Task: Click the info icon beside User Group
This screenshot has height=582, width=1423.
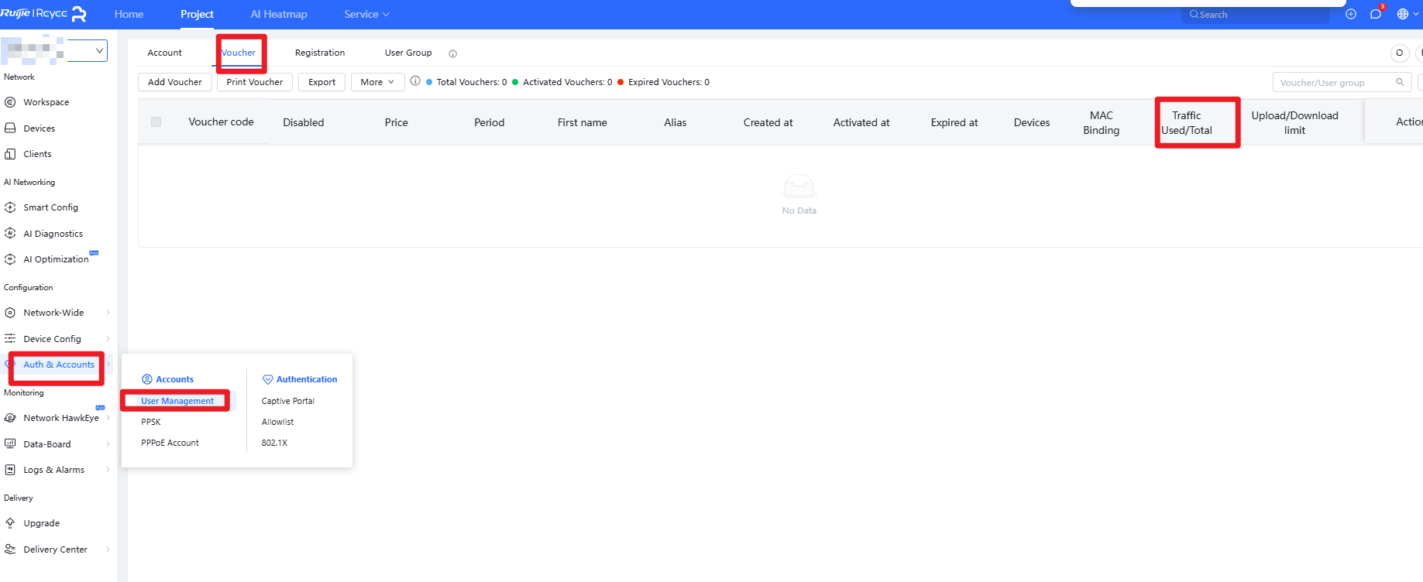Action: (453, 54)
